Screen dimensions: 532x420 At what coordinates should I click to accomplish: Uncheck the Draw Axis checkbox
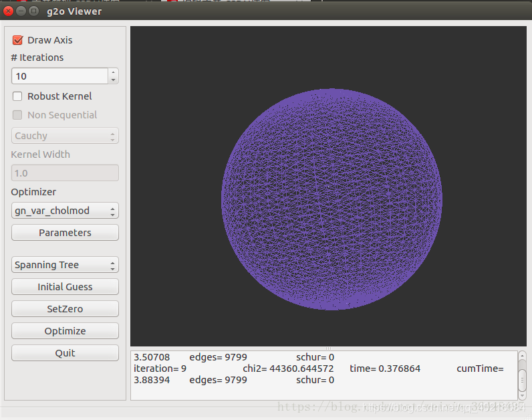pos(17,40)
